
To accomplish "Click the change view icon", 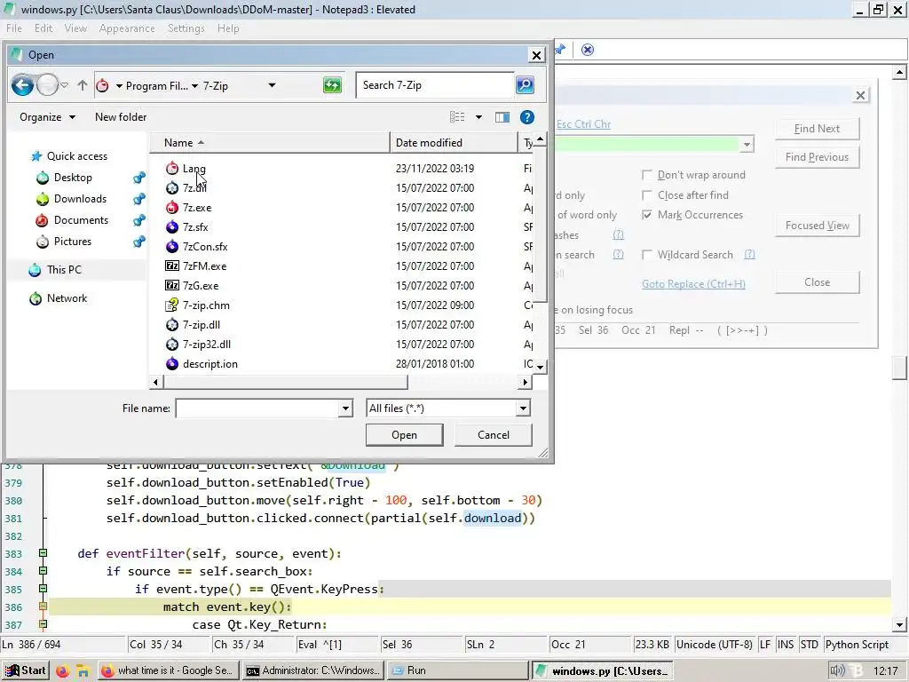I will click(x=457, y=117).
